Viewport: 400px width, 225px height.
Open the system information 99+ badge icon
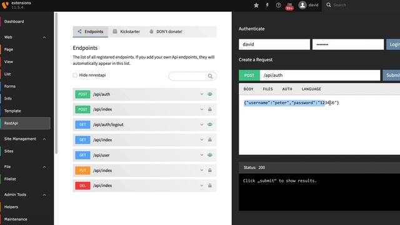[289, 6]
